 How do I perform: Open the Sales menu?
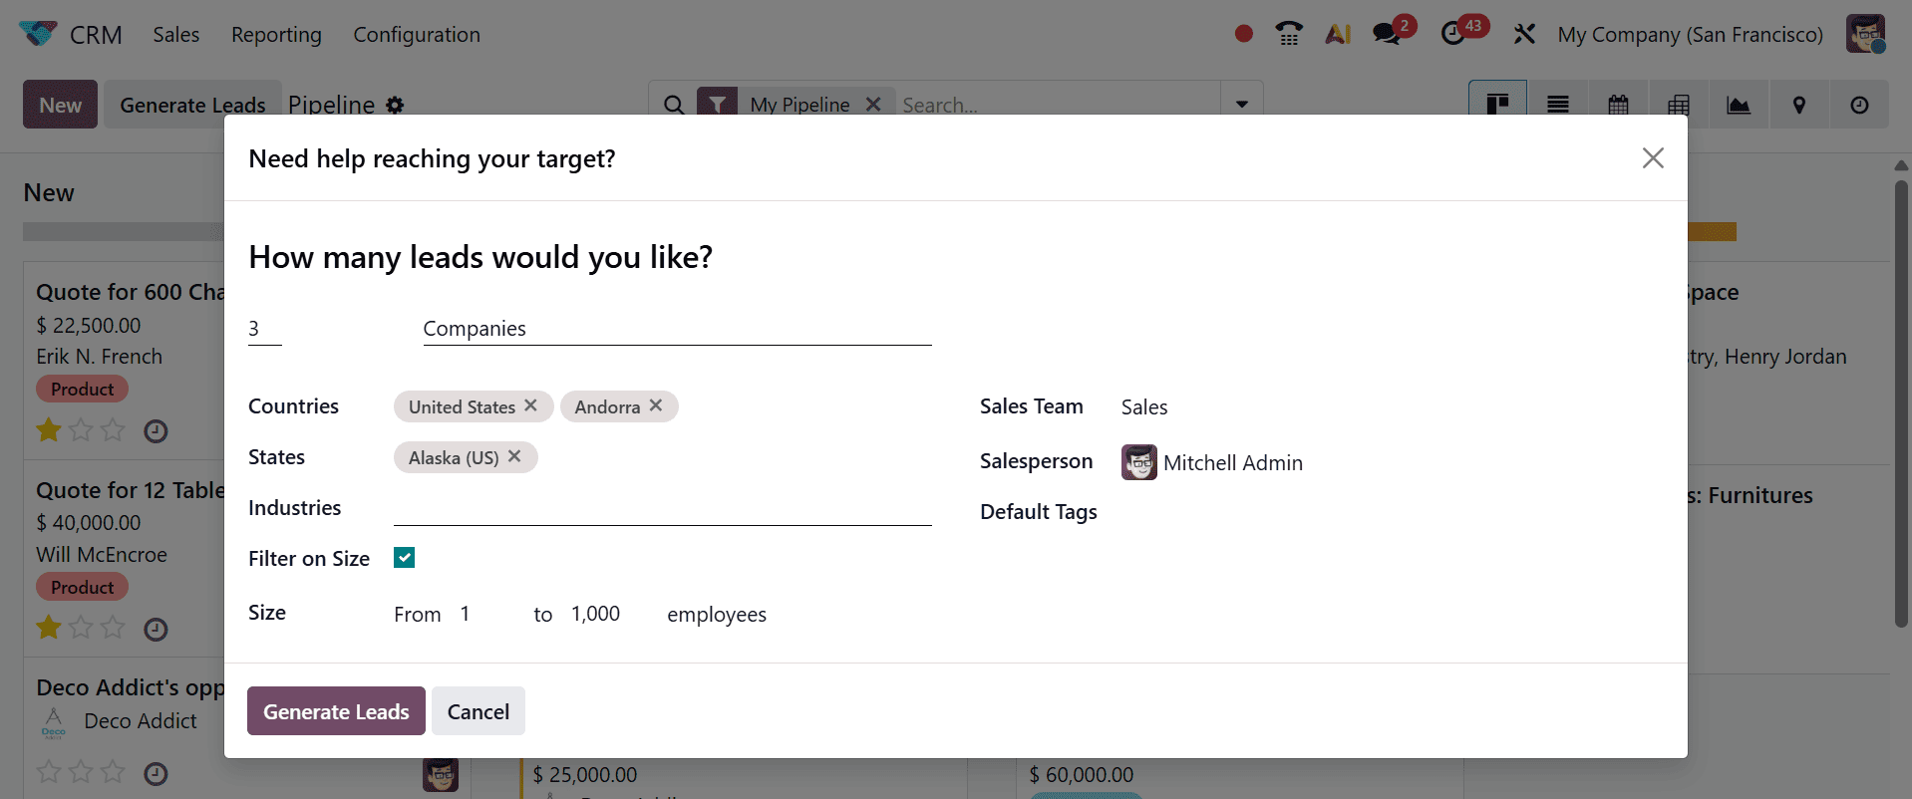tap(175, 34)
